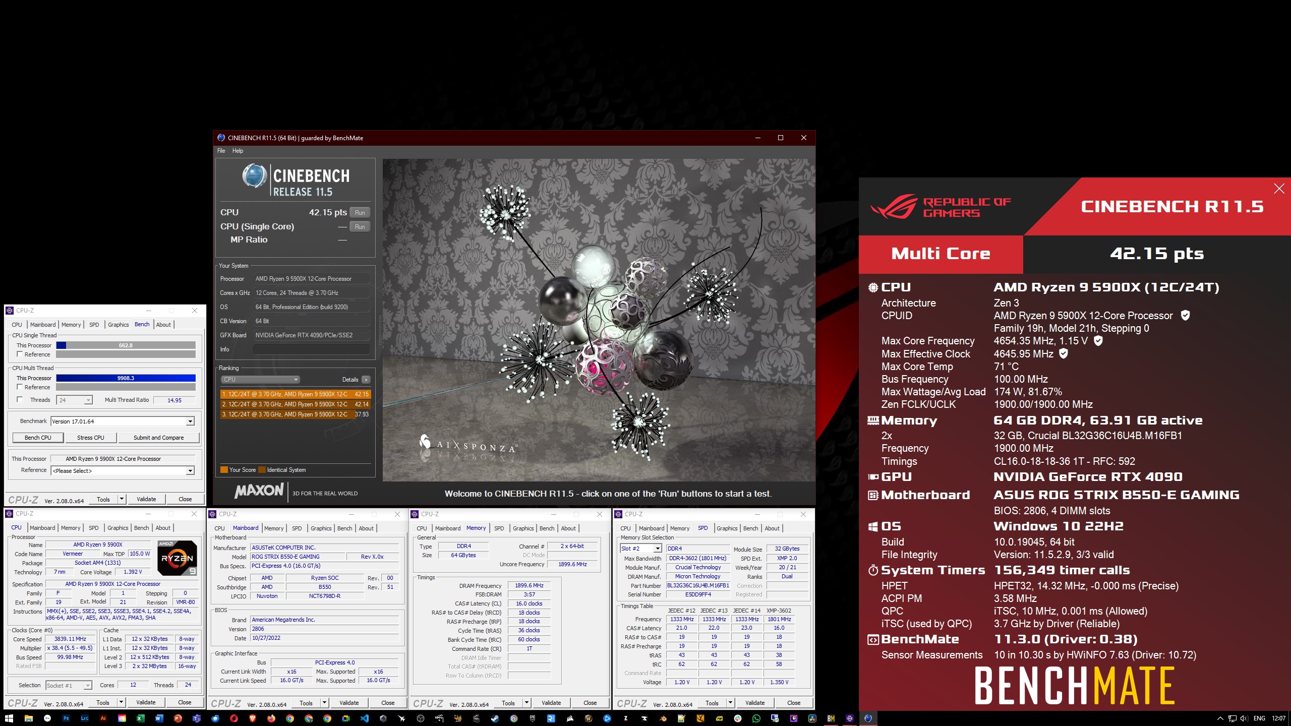This screenshot has height=726, width=1291.
Task: Open the Benchmark Version 17.01.64 dropdown
Action: pyautogui.click(x=123, y=421)
